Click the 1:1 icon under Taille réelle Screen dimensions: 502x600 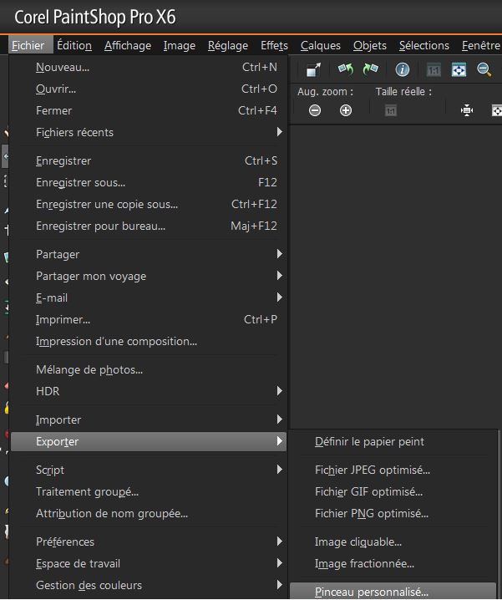(390, 111)
